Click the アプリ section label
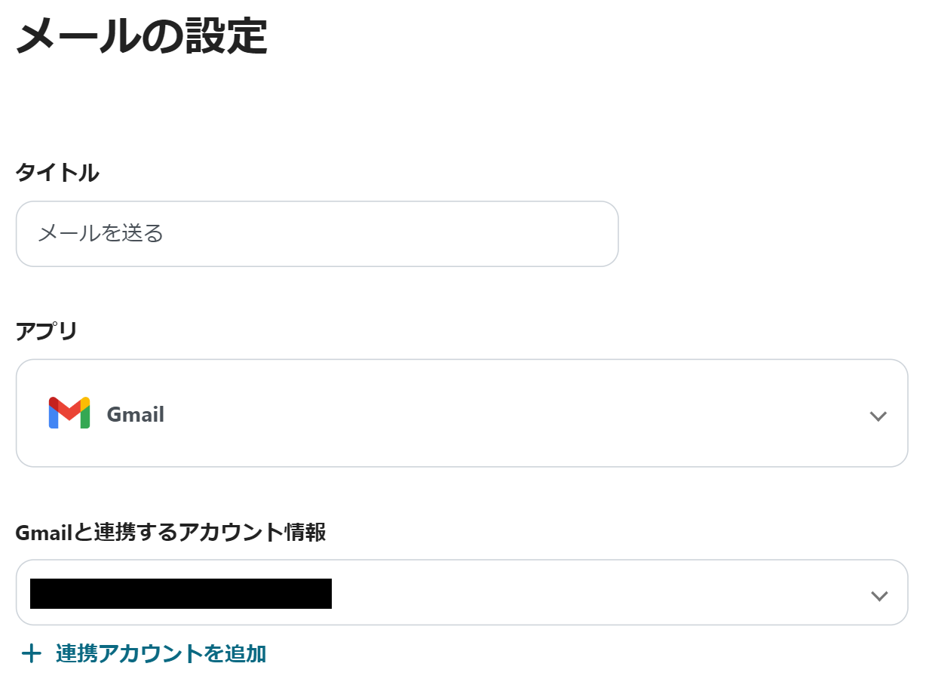The height and width of the screenshot is (688, 926). tap(47, 330)
